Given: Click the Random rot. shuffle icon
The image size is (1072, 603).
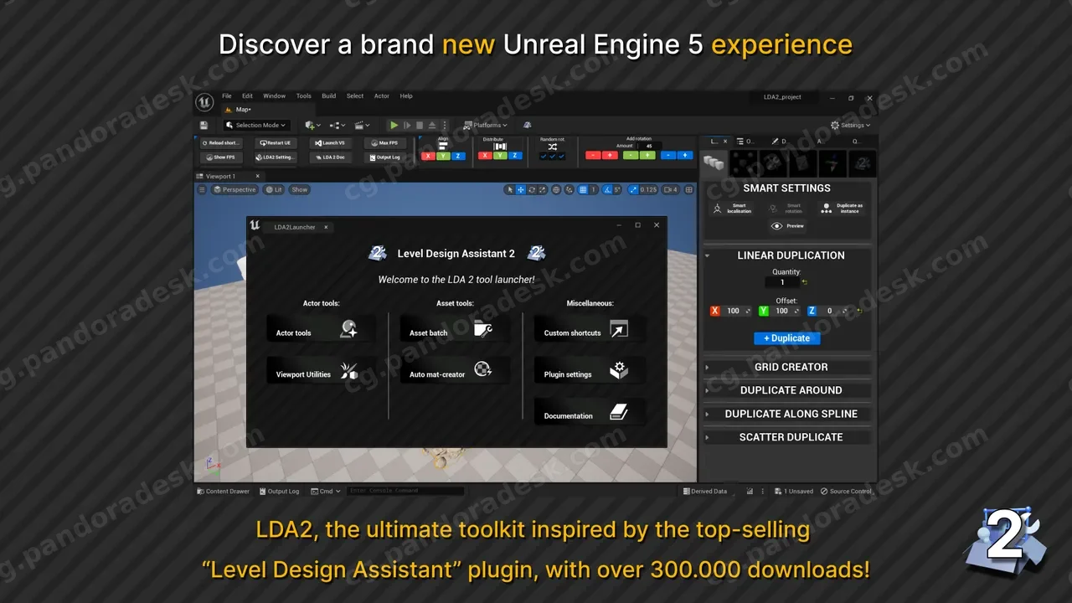Looking at the screenshot, I should (x=553, y=147).
